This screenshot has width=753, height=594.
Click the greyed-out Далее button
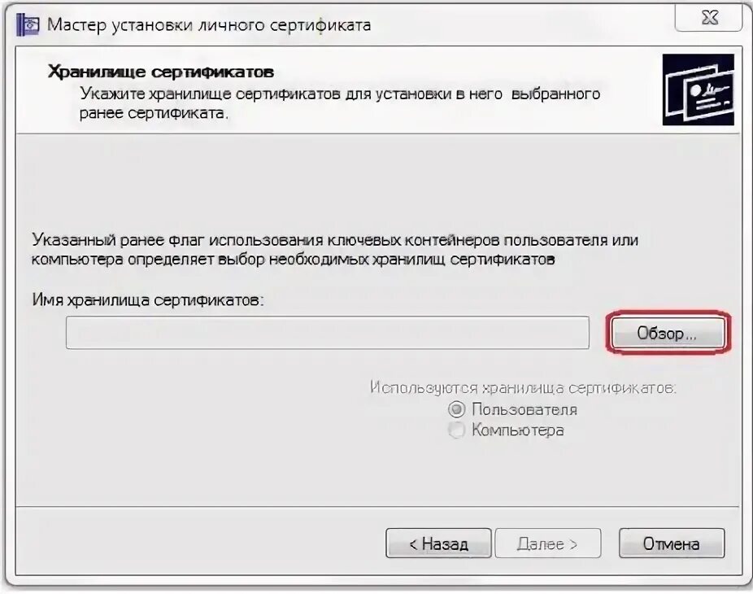tap(548, 544)
